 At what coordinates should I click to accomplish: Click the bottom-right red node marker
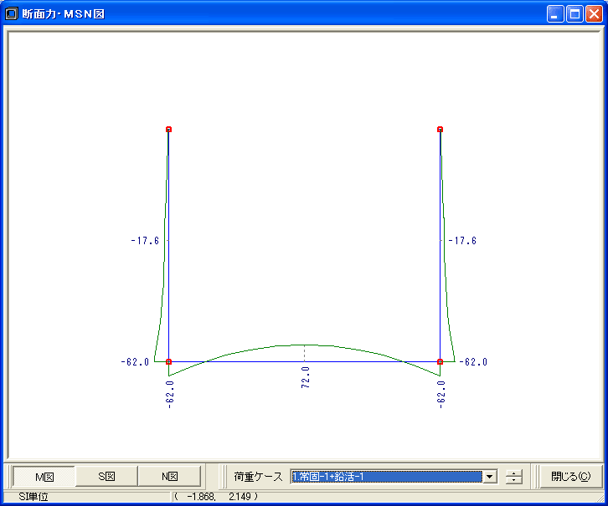pyautogui.click(x=441, y=362)
